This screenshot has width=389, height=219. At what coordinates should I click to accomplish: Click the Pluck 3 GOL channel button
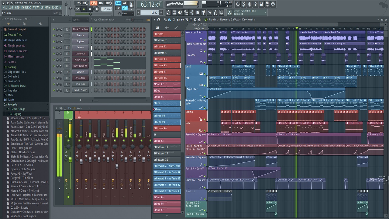coord(80,60)
